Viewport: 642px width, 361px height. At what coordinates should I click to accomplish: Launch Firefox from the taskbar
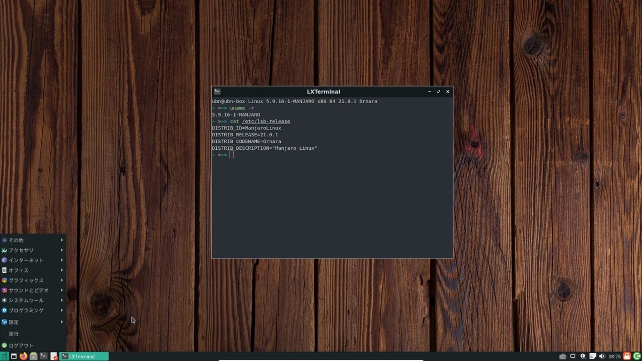(x=24, y=356)
